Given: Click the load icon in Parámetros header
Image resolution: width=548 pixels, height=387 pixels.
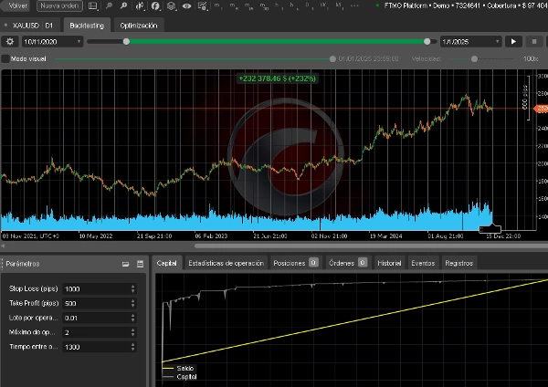Looking at the screenshot, I should click(125, 264).
